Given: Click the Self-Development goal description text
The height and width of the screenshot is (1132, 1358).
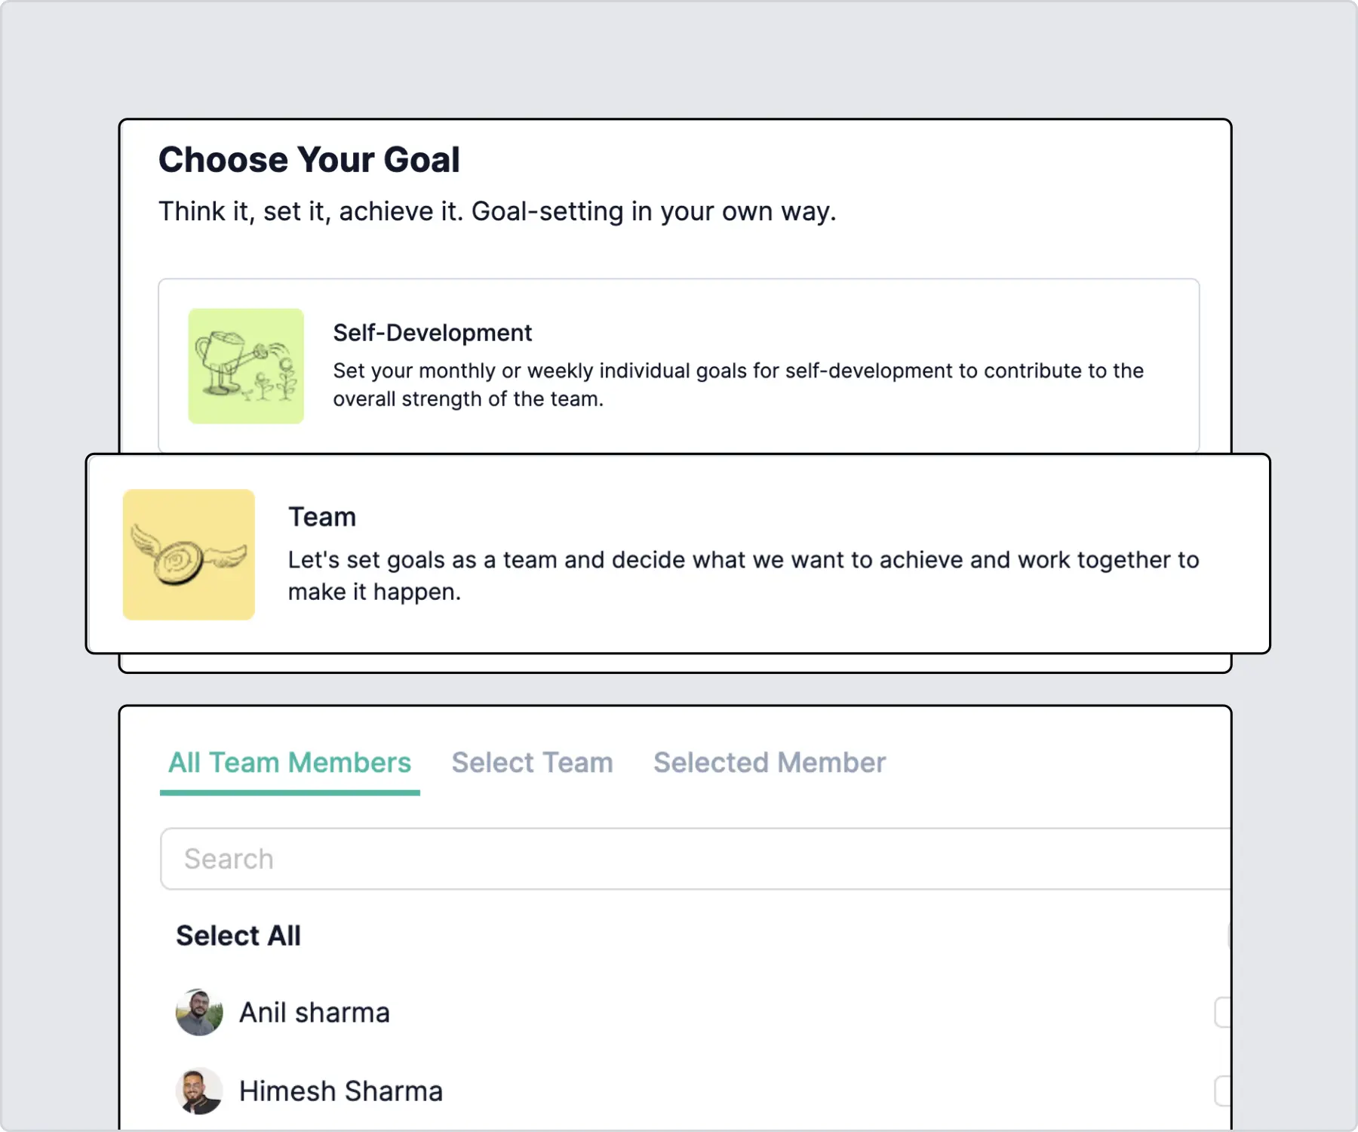Looking at the screenshot, I should click(738, 385).
